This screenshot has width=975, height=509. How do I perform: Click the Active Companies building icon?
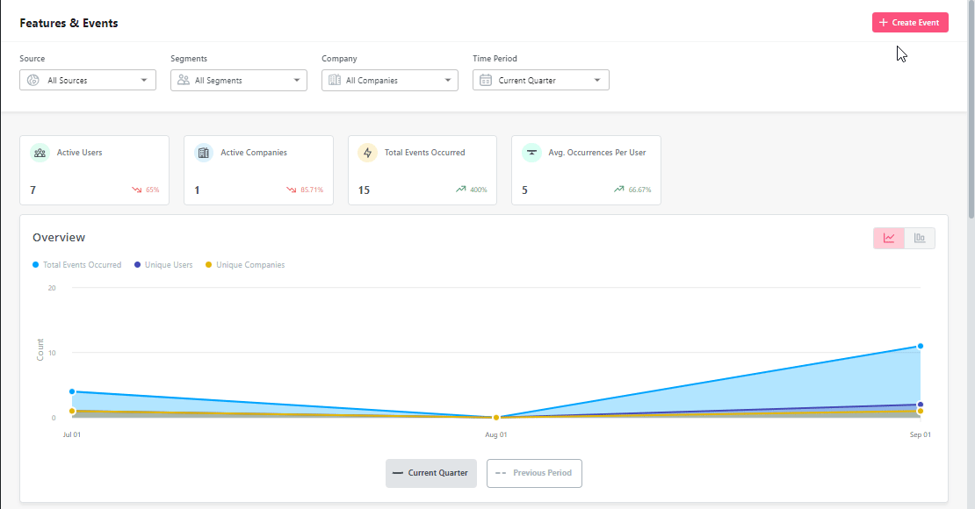[x=204, y=152]
